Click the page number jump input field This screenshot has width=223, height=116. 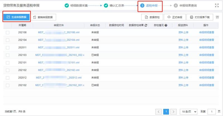[212, 112]
